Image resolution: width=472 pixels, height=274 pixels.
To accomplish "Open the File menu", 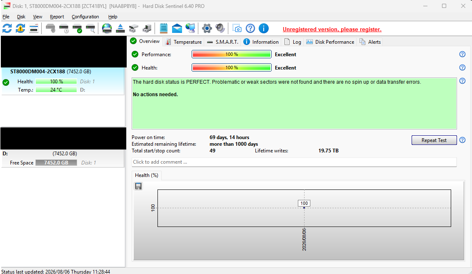I will point(6,17).
